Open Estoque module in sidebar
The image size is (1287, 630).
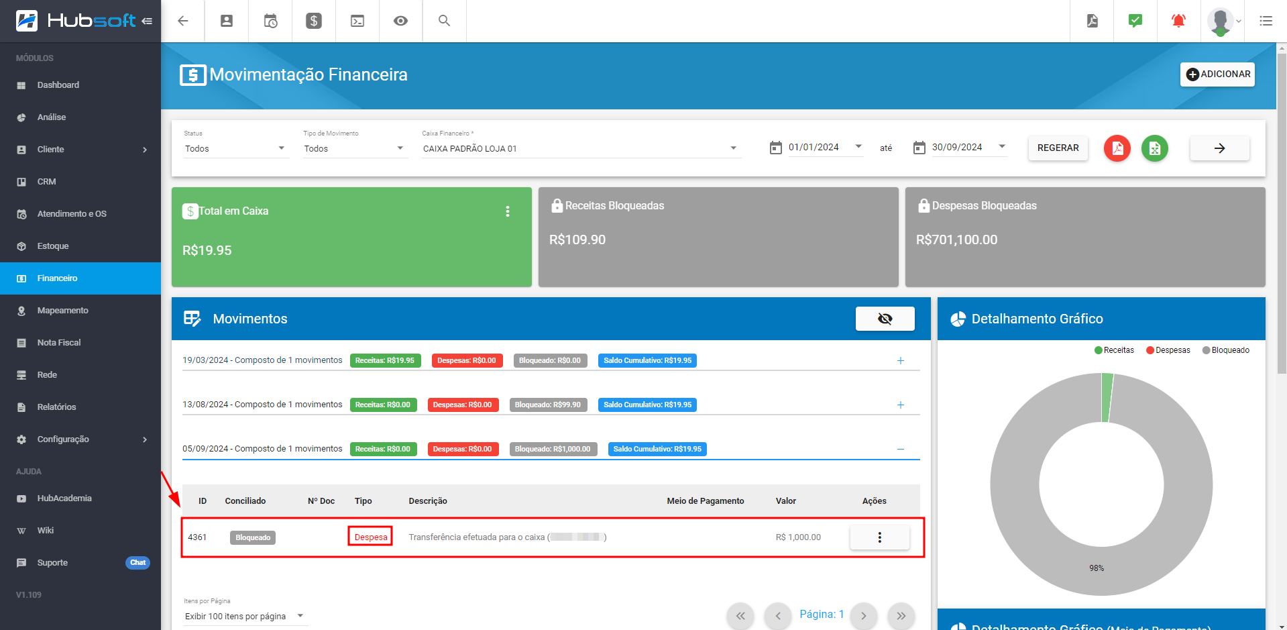pos(80,246)
